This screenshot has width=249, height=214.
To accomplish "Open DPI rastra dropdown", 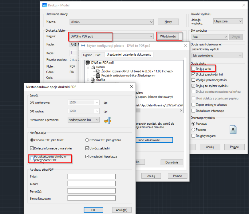I will coord(84,111).
